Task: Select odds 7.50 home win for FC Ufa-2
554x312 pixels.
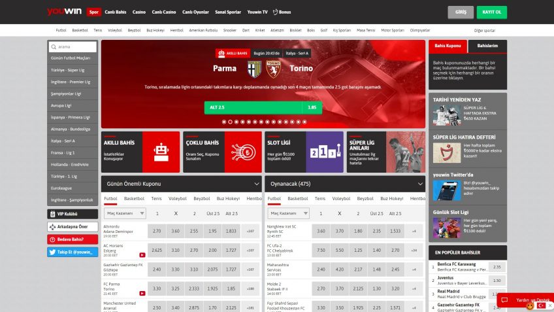Action: click(321, 250)
